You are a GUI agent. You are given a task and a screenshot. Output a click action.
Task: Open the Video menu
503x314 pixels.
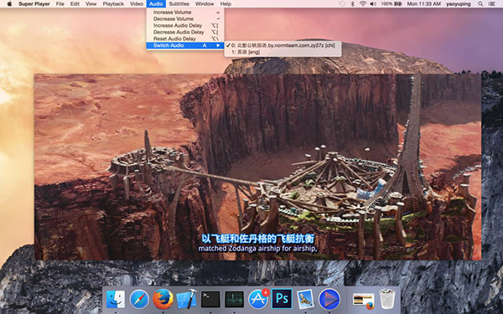click(137, 4)
